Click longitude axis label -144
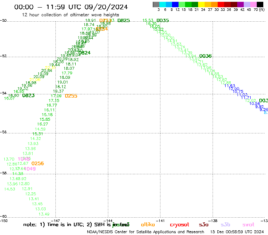268x235 pixels. click(x=108, y=221)
